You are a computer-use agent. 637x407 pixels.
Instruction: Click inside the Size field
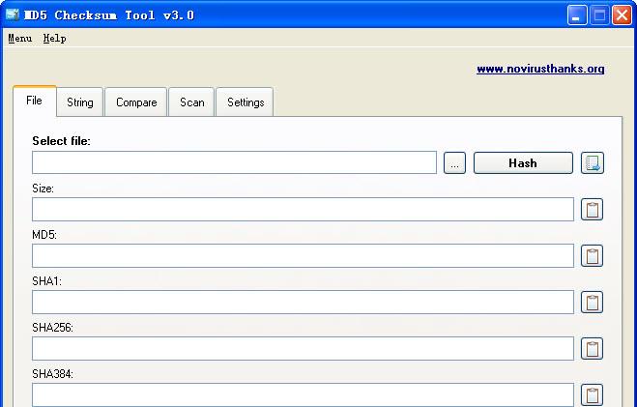point(304,209)
